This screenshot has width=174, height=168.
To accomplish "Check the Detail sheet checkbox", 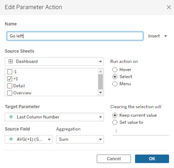I will pos(10,86).
